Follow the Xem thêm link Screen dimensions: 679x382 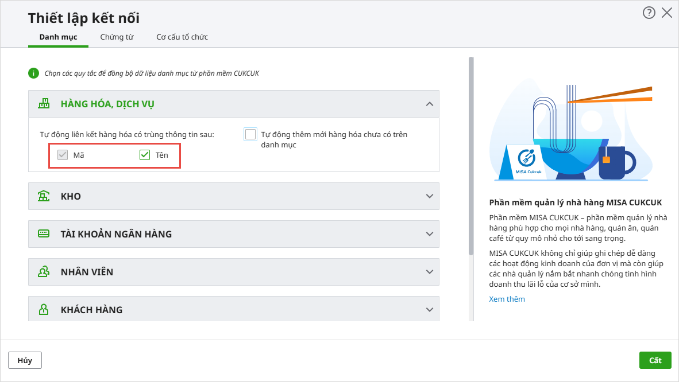(507, 299)
